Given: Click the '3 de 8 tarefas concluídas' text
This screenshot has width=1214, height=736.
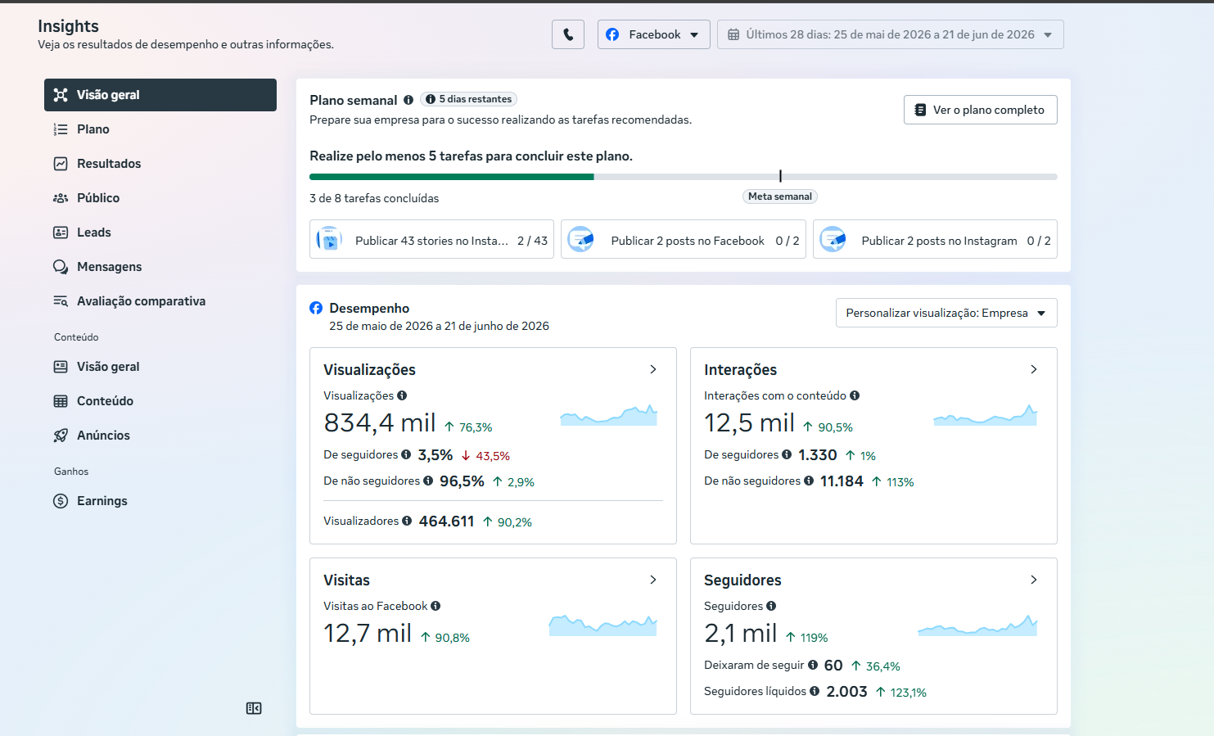Looking at the screenshot, I should [374, 198].
